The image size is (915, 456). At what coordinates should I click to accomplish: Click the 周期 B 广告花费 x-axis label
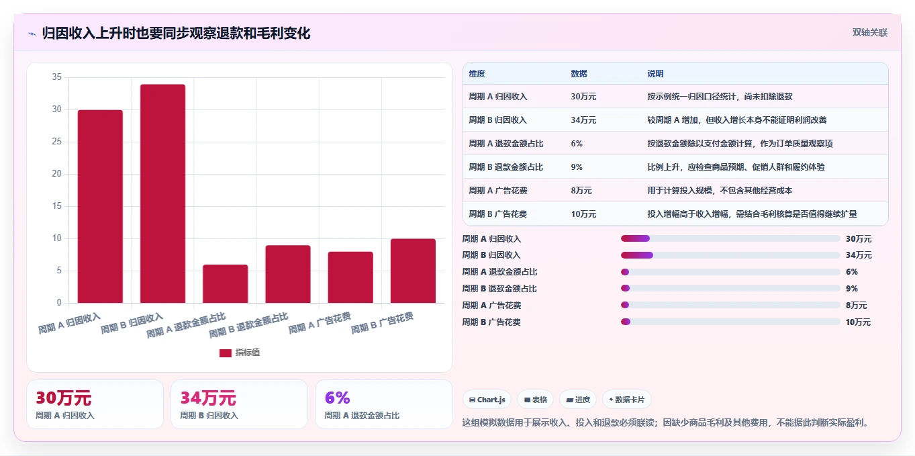pos(383,324)
